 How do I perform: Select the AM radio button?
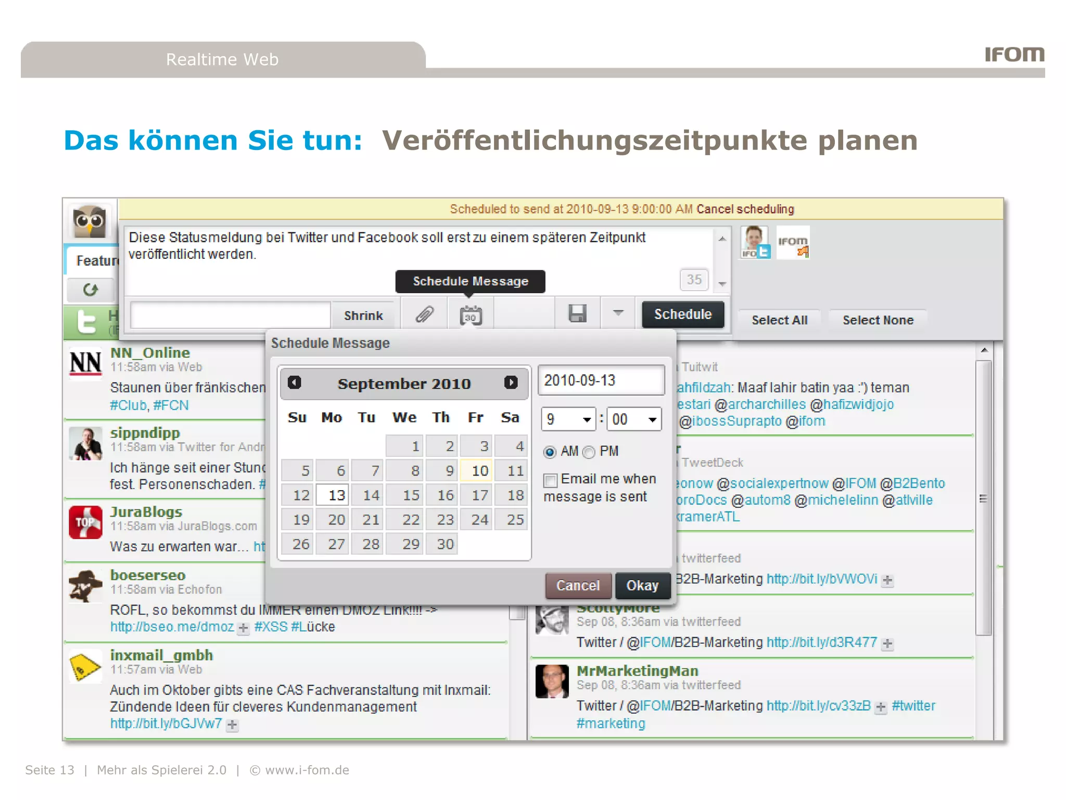click(550, 452)
